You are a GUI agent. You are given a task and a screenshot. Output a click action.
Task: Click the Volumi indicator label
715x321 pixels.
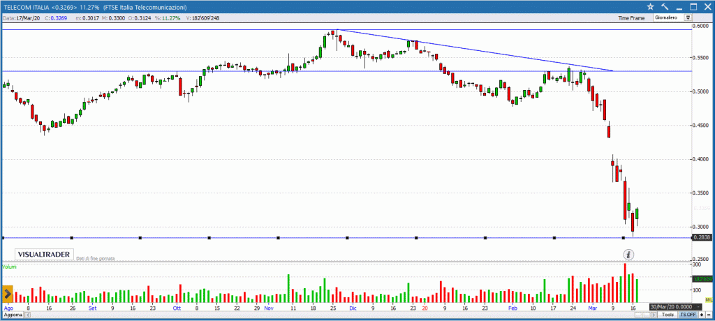point(9,267)
